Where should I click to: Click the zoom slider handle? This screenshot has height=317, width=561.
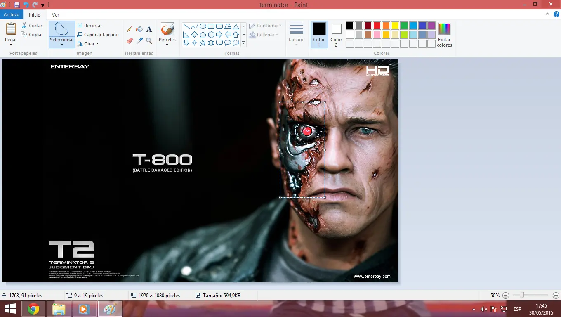(522, 295)
